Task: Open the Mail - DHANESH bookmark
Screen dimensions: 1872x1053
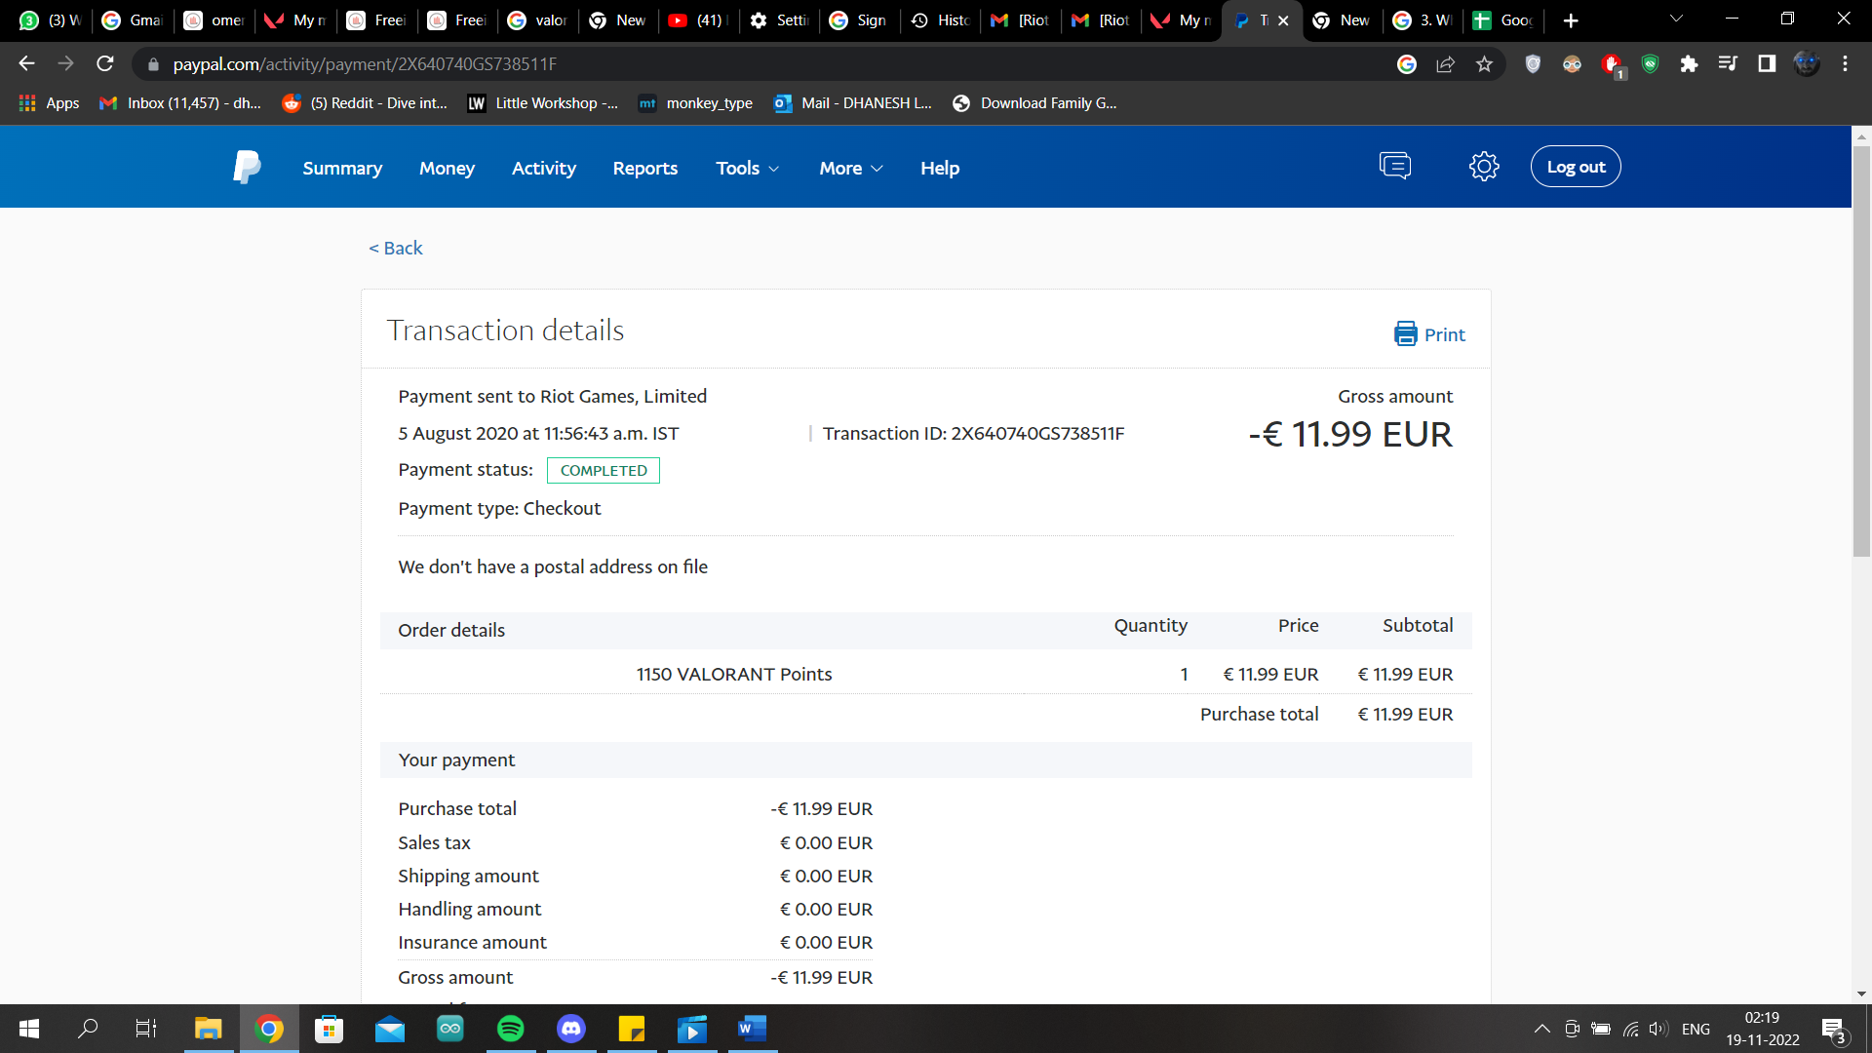Action: tap(852, 103)
